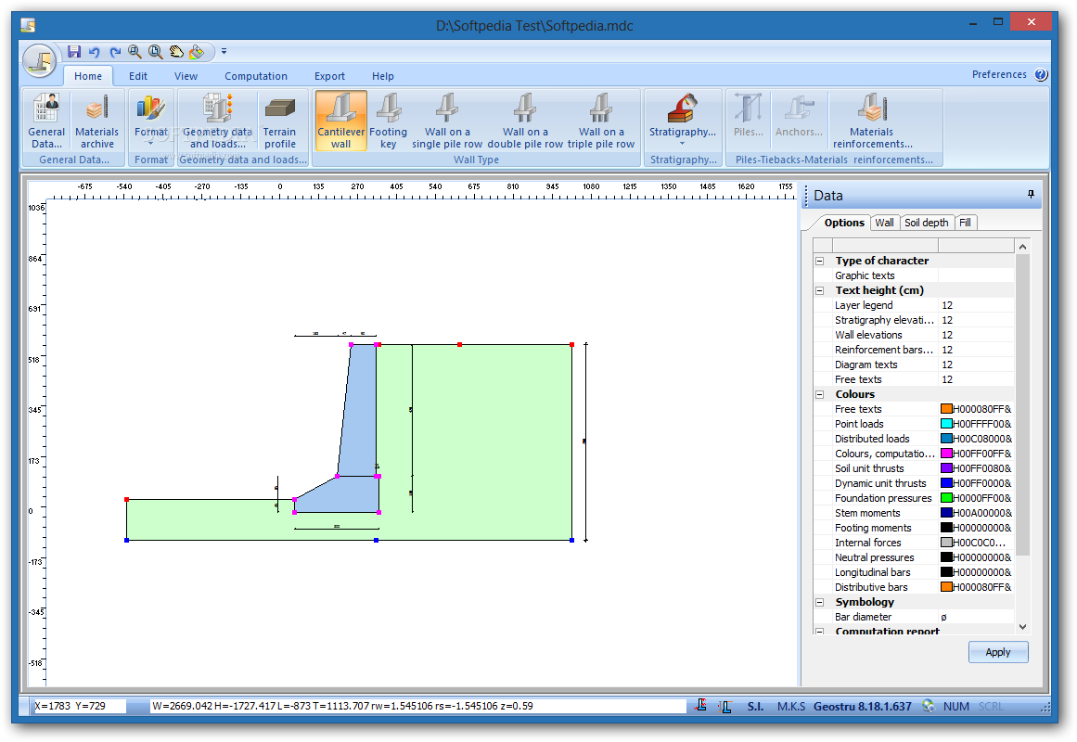Select Wall on a single pile row
The height and width of the screenshot is (742, 1077).
(x=447, y=121)
